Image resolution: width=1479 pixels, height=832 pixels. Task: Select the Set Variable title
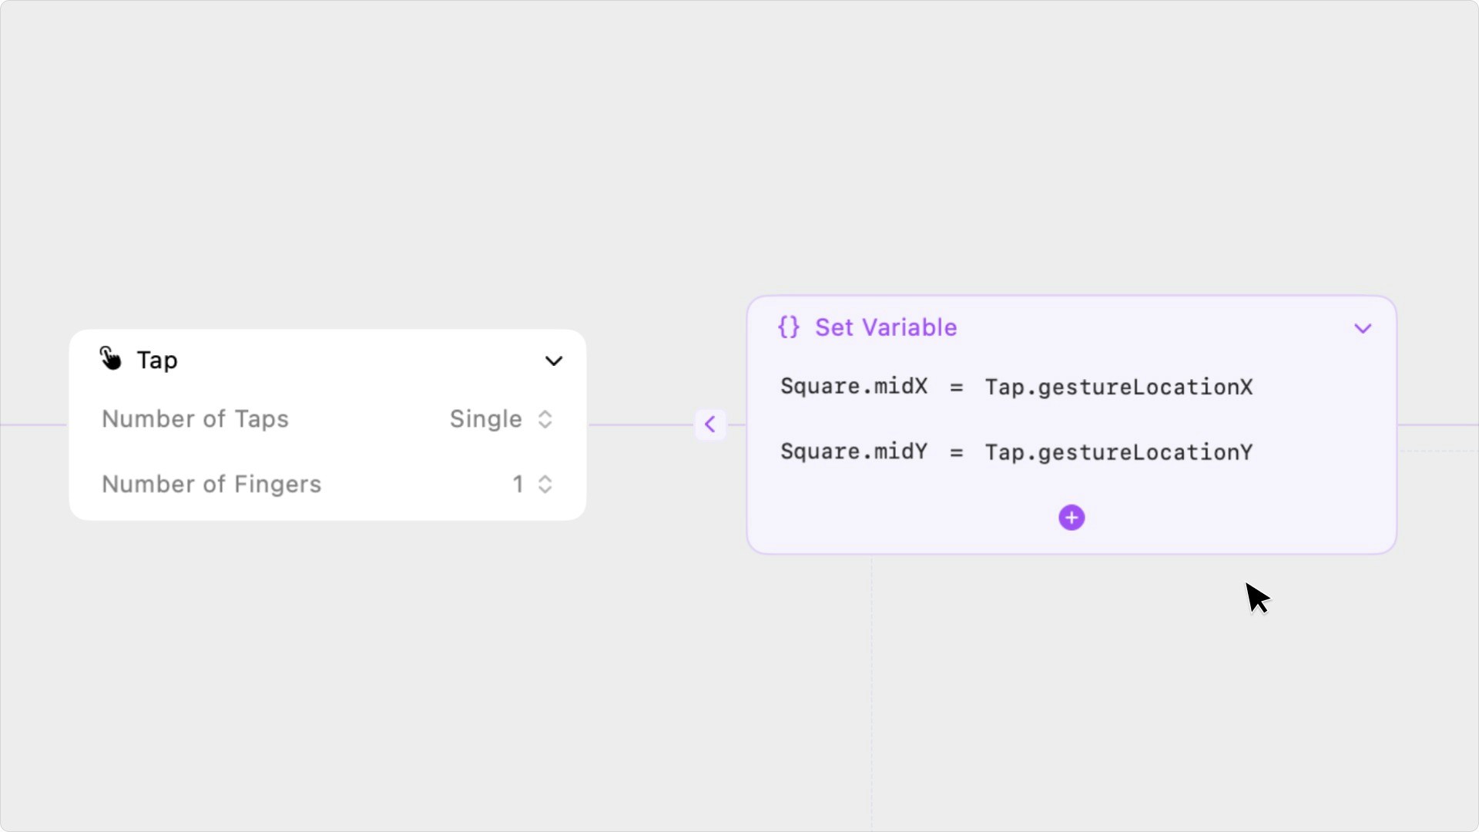click(x=886, y=327)
